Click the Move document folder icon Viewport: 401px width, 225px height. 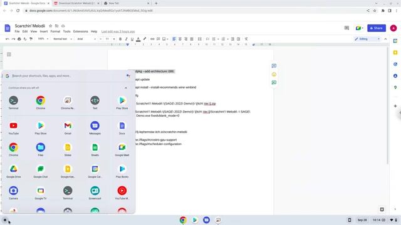[56, 26]
